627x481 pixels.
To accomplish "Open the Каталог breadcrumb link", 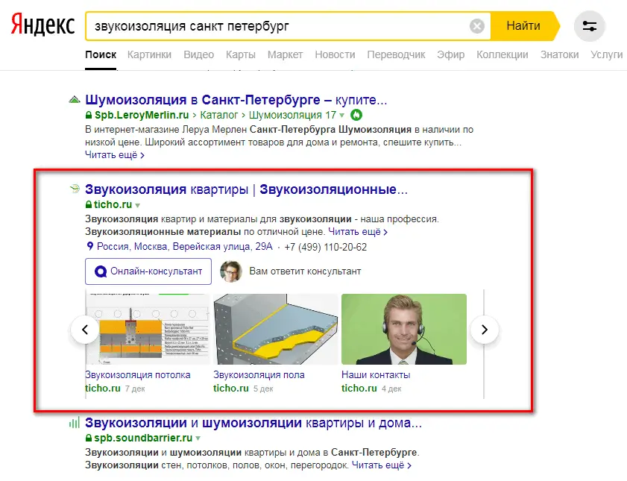I will [218, 115].
